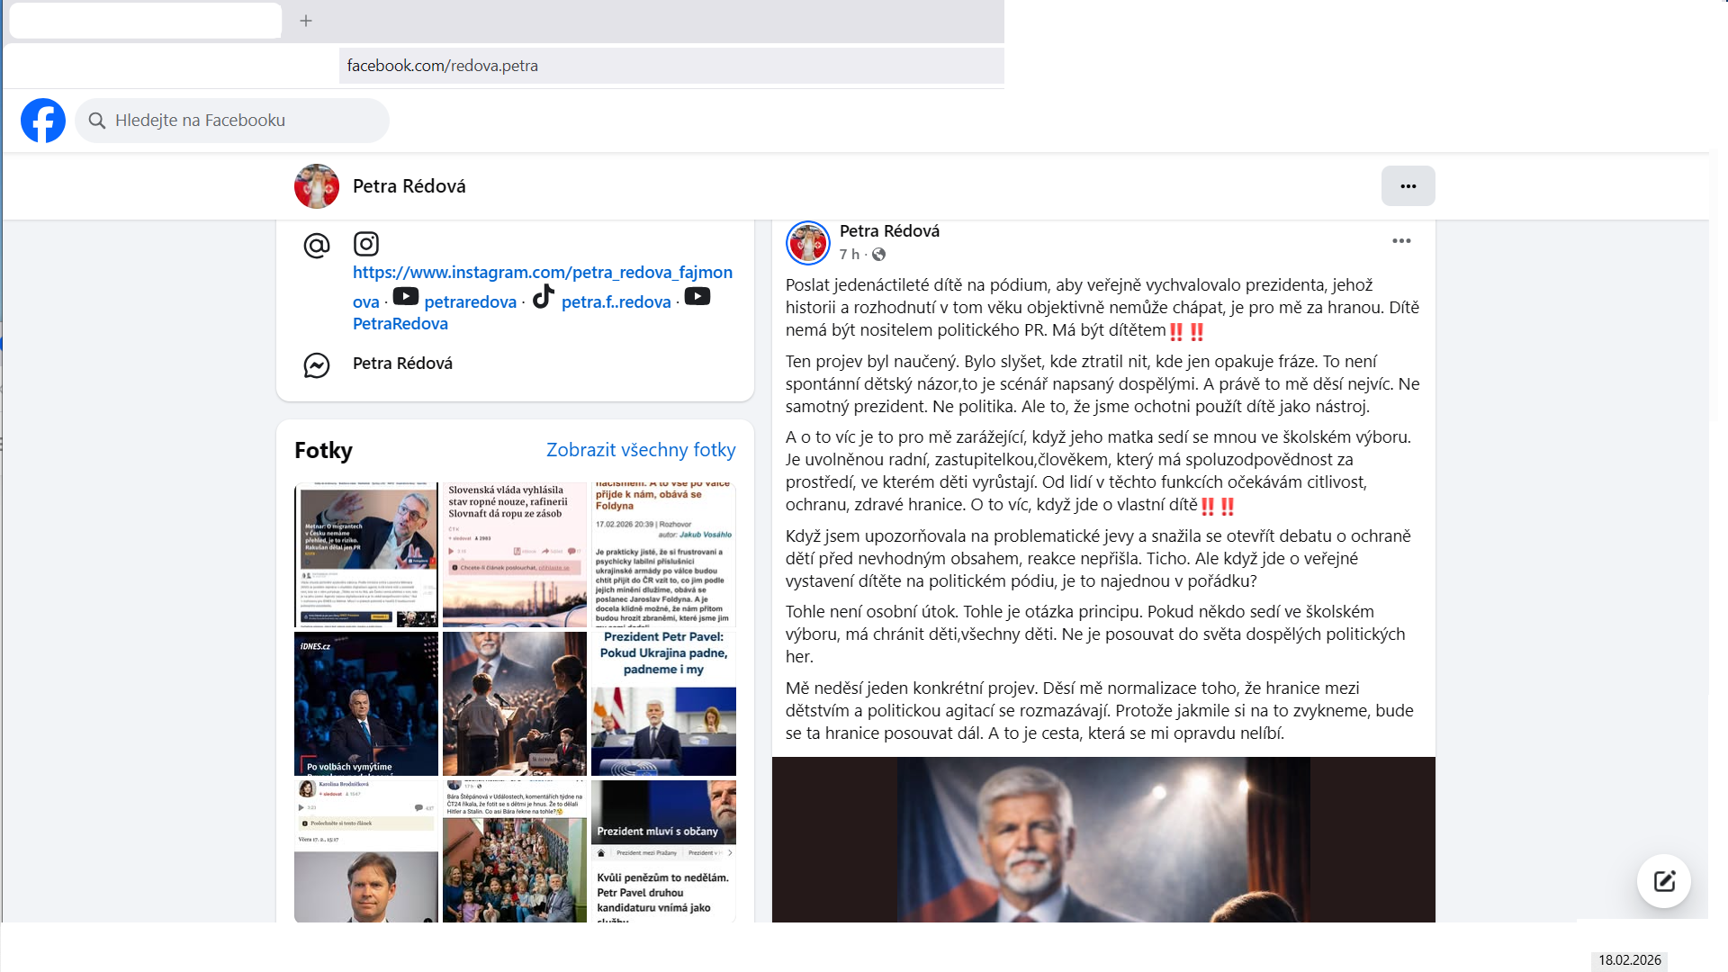Click the post author name Petra Rédová
The height and width of the screenshot is (972, 1728).
click(x=889, y=231)
